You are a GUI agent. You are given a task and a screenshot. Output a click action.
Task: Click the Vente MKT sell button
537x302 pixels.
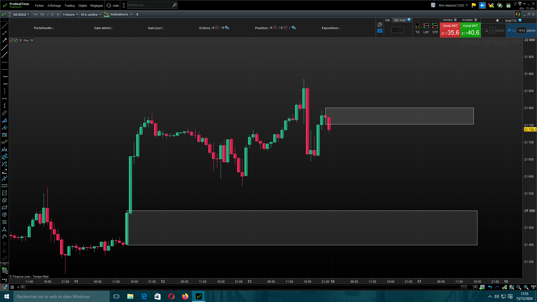pos(450,30)
